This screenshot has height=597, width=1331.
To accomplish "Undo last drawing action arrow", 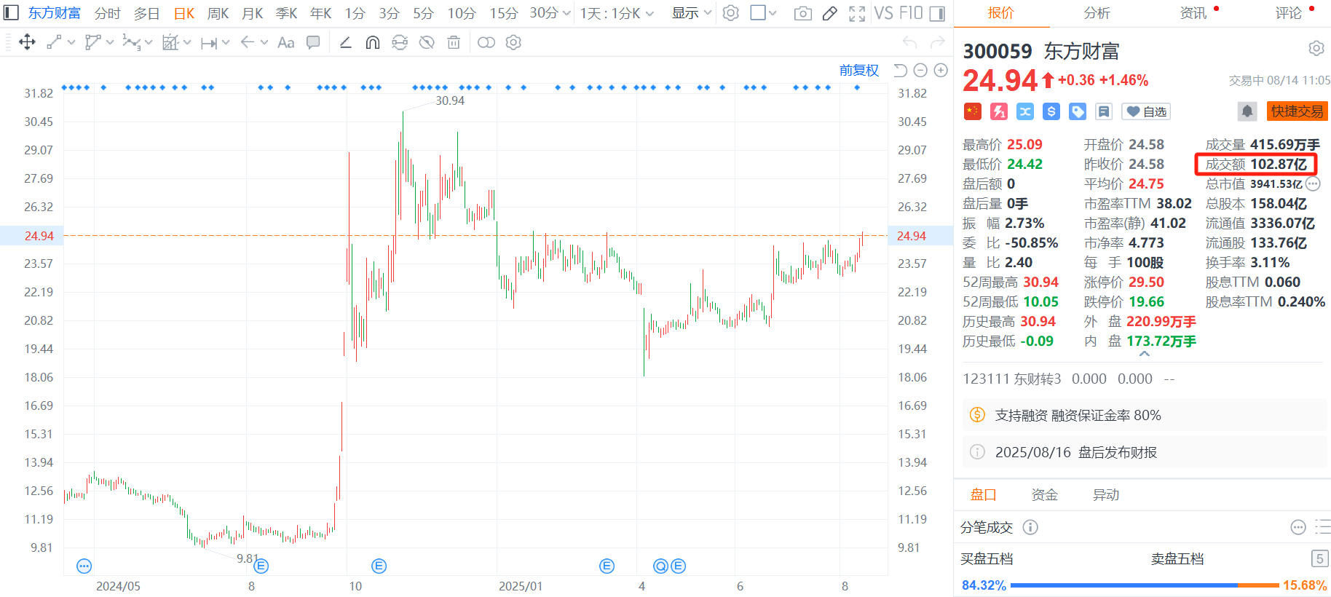I will pos(909,42).
